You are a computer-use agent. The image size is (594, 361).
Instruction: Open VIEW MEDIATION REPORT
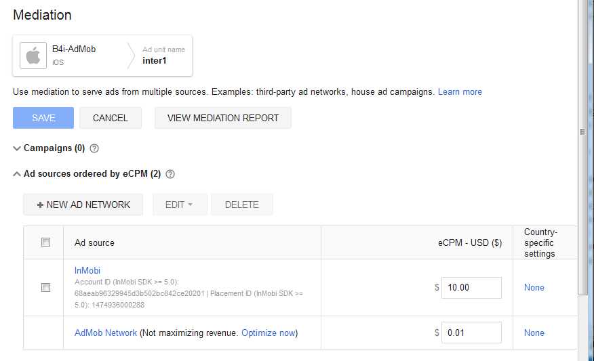222,118
